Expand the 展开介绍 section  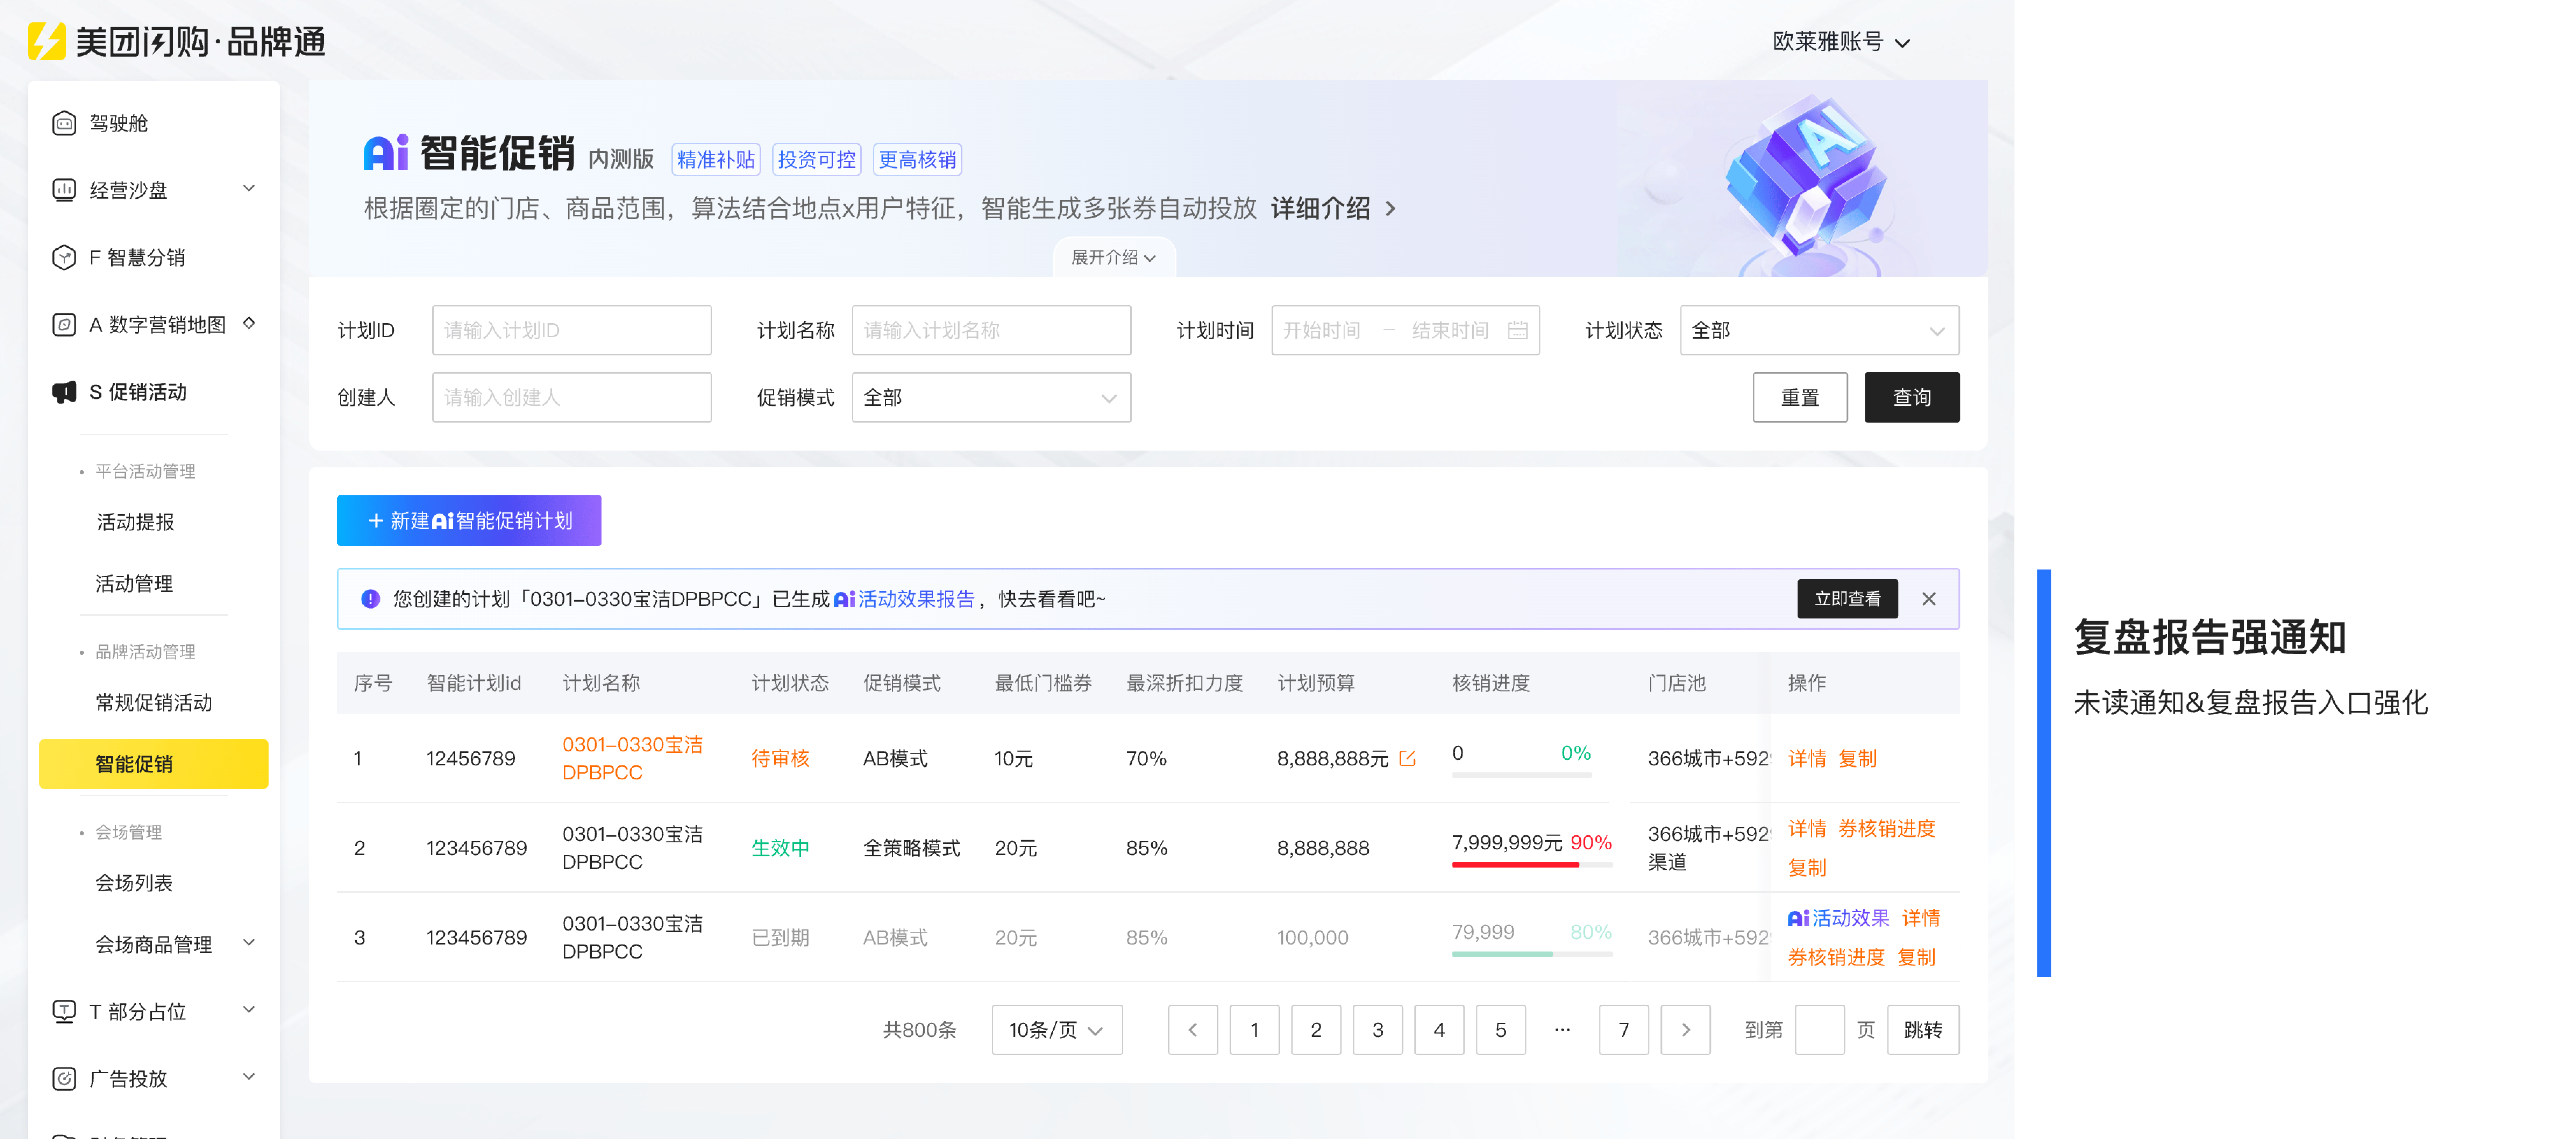(x=1113, y=258)
